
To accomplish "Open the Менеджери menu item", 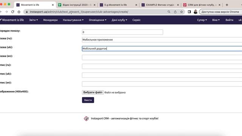I will point(50,20).
